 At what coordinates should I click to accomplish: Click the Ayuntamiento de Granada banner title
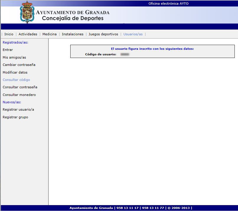[73, 12]
